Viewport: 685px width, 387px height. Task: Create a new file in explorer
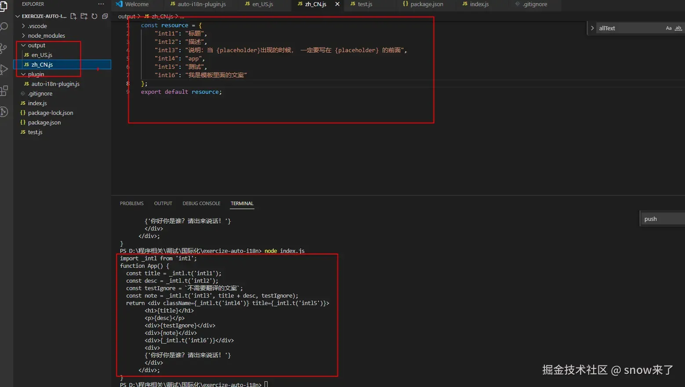73,16
